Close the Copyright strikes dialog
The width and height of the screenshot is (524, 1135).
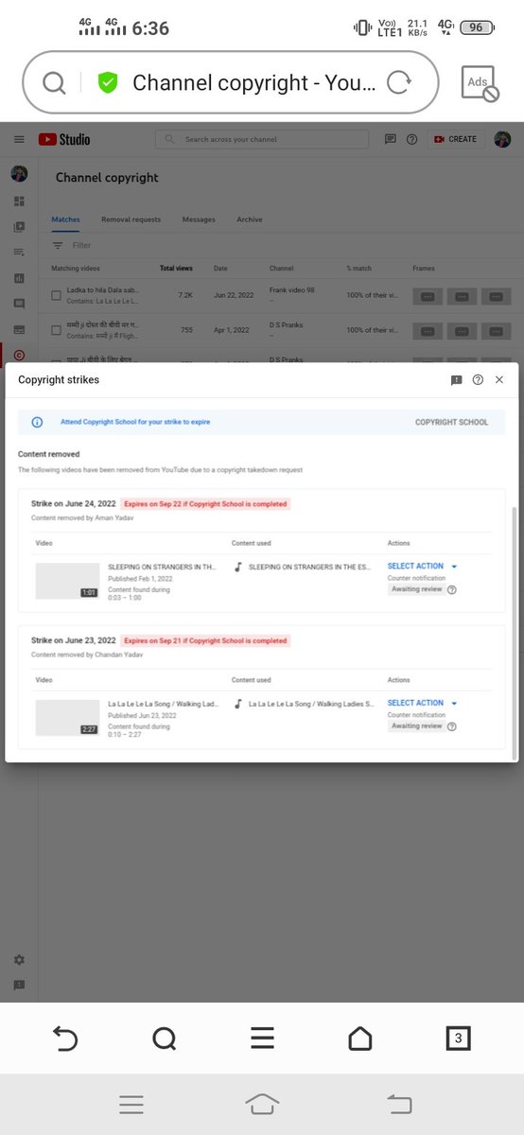tap(499, 379)
